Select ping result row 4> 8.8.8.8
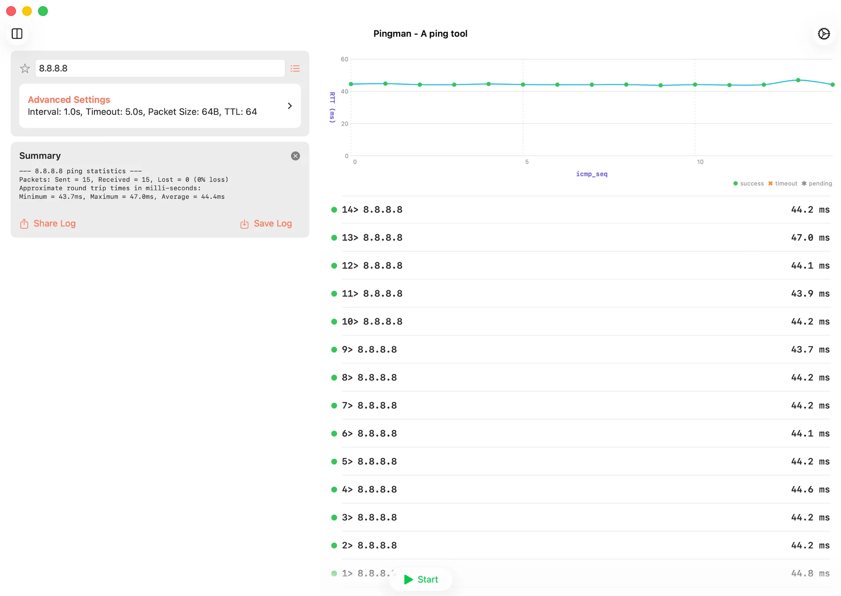Image resolution: width=841 pixels, height=596 pixels. (x=580, y=490)
